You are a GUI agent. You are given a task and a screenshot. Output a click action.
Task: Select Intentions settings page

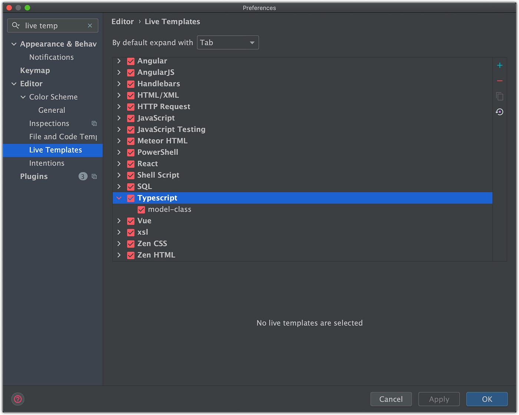pyautogui.click(x=47, y=163)
